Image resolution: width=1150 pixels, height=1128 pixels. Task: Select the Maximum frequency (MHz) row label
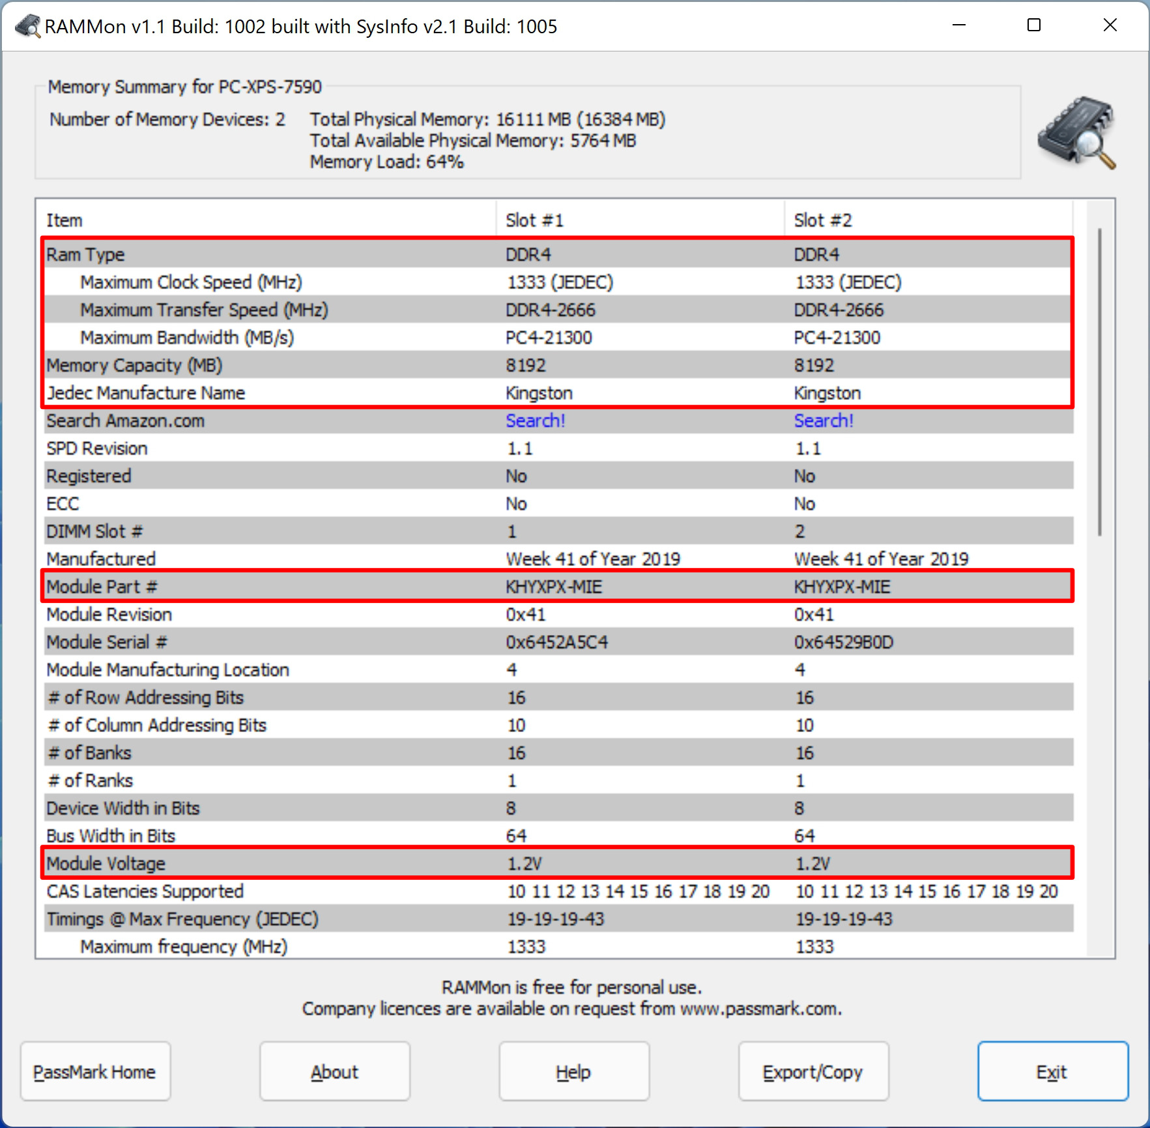click(184, 946)
